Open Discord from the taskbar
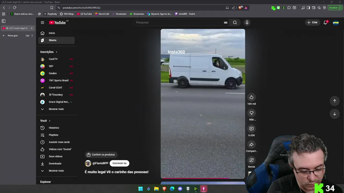The image size is (344, 193). (x=180, y=189)
